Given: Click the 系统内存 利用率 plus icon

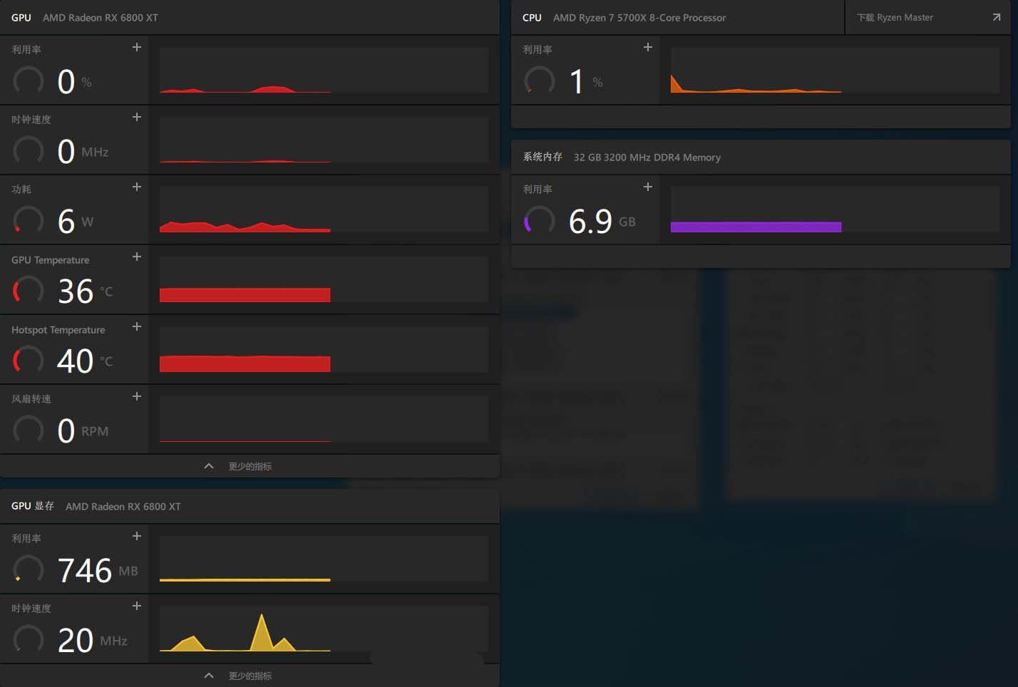Looking at the screenshot, I should [647, 187].
